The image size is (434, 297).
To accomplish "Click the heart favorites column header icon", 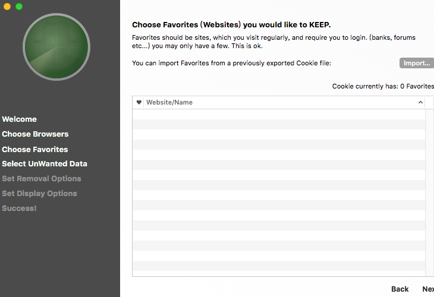I will tap(139, 102).
